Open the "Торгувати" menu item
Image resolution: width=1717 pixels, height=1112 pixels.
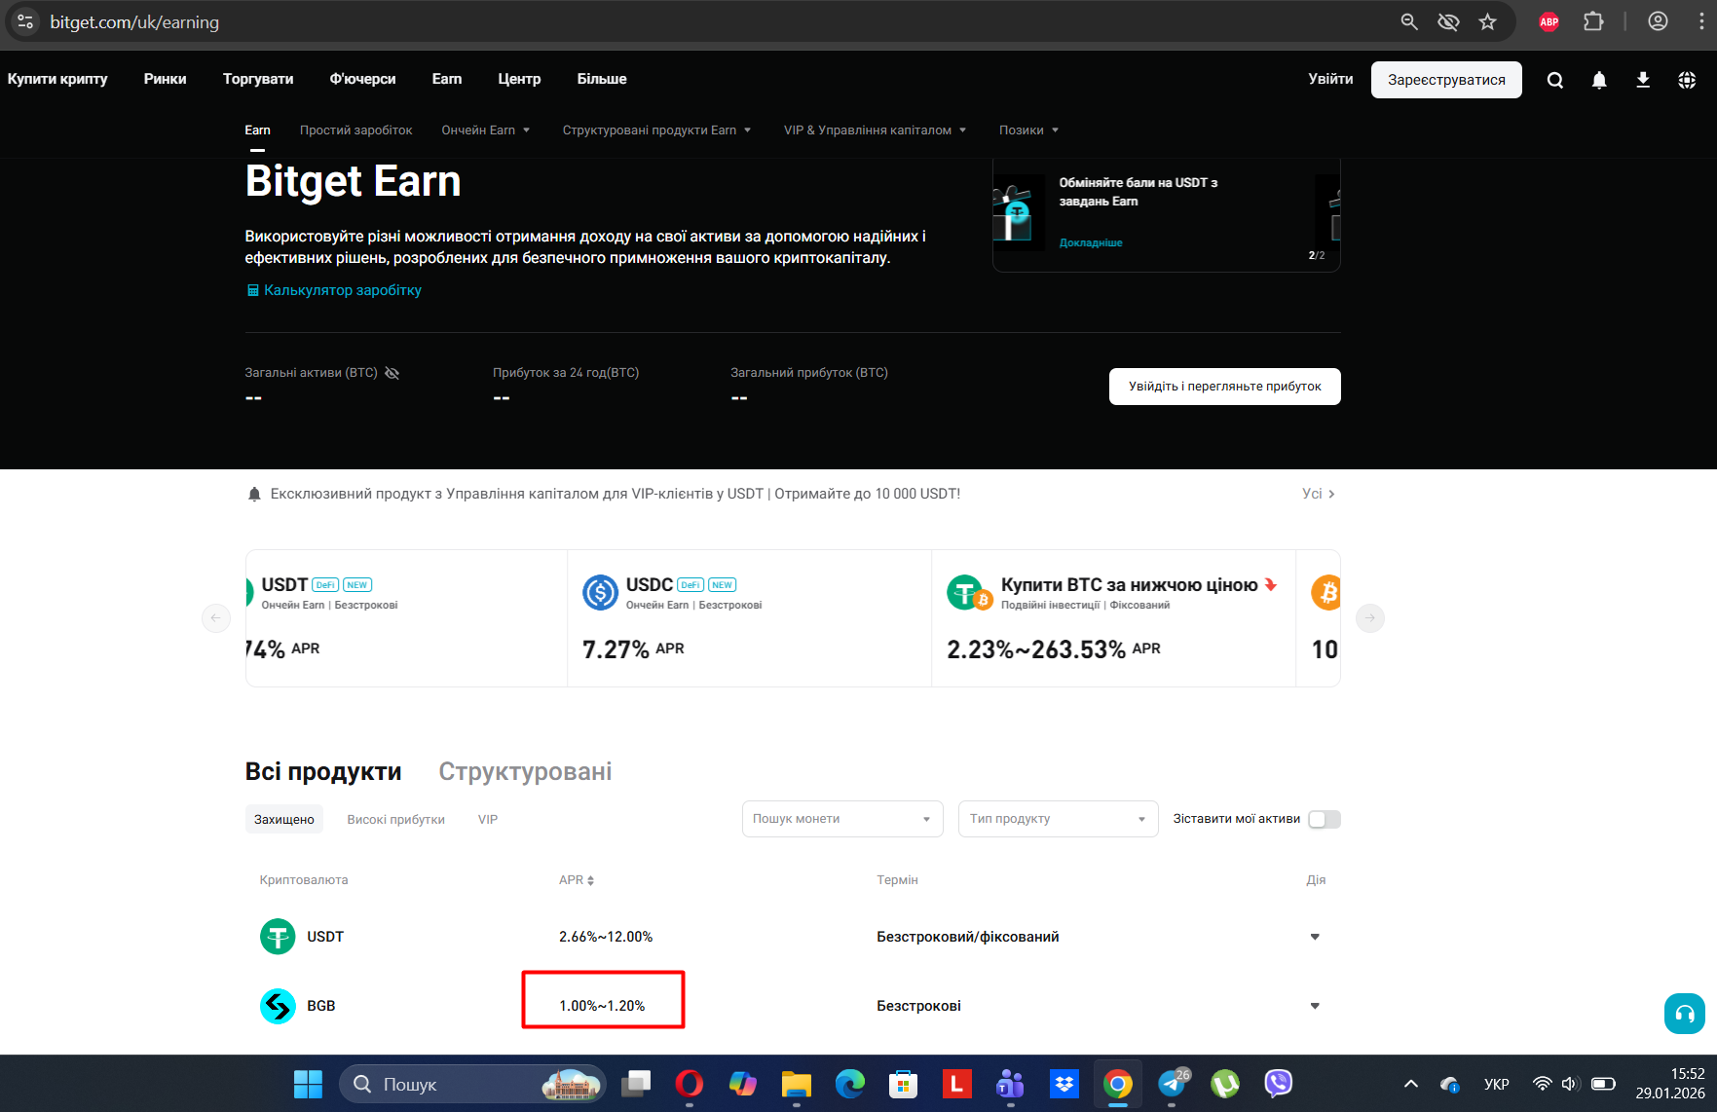(258, 79)
